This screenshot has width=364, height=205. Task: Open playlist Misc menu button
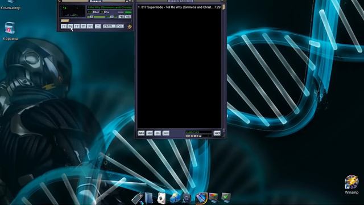click(x=166, y=133)
